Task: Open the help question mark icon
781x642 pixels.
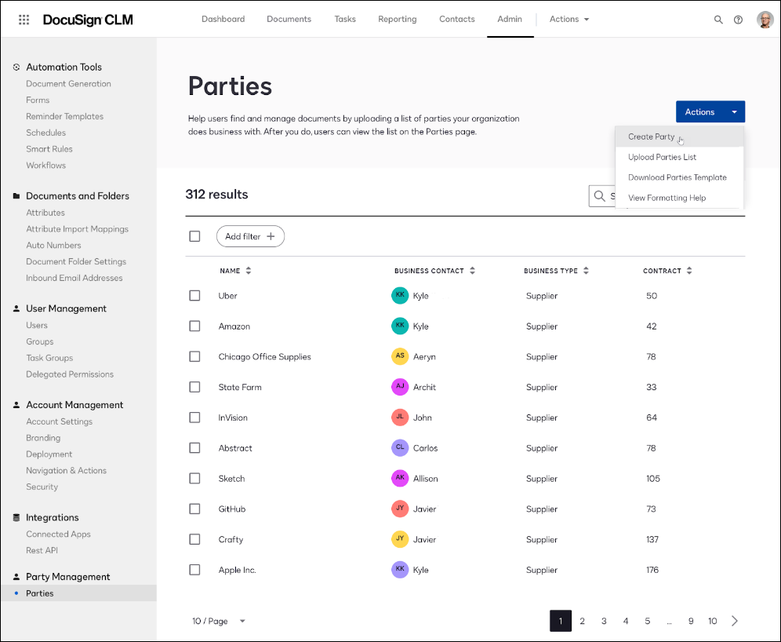Action: tap(738, 20)
